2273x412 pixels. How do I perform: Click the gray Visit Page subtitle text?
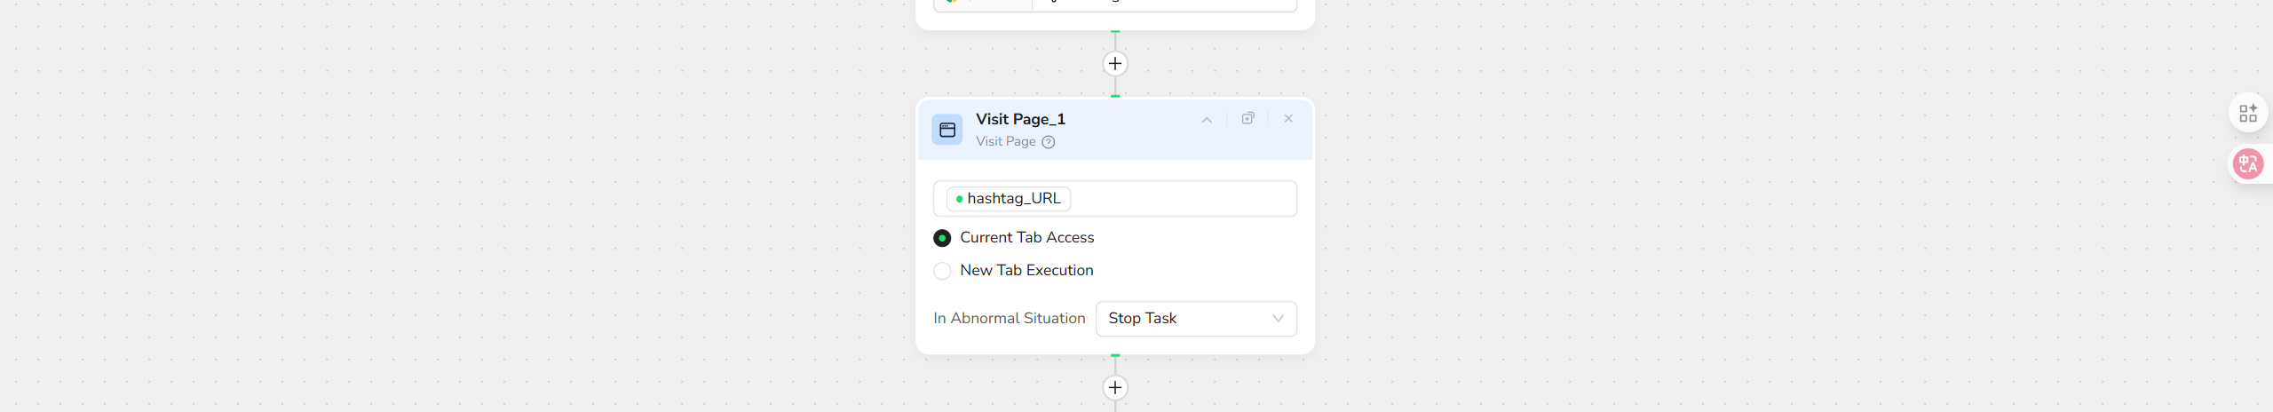coord(1005,141)
